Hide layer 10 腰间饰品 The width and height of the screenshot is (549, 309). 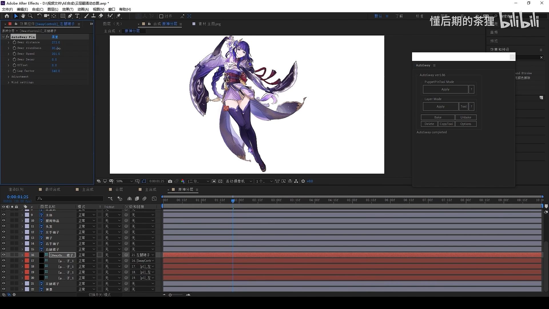(x=4, y=221)
